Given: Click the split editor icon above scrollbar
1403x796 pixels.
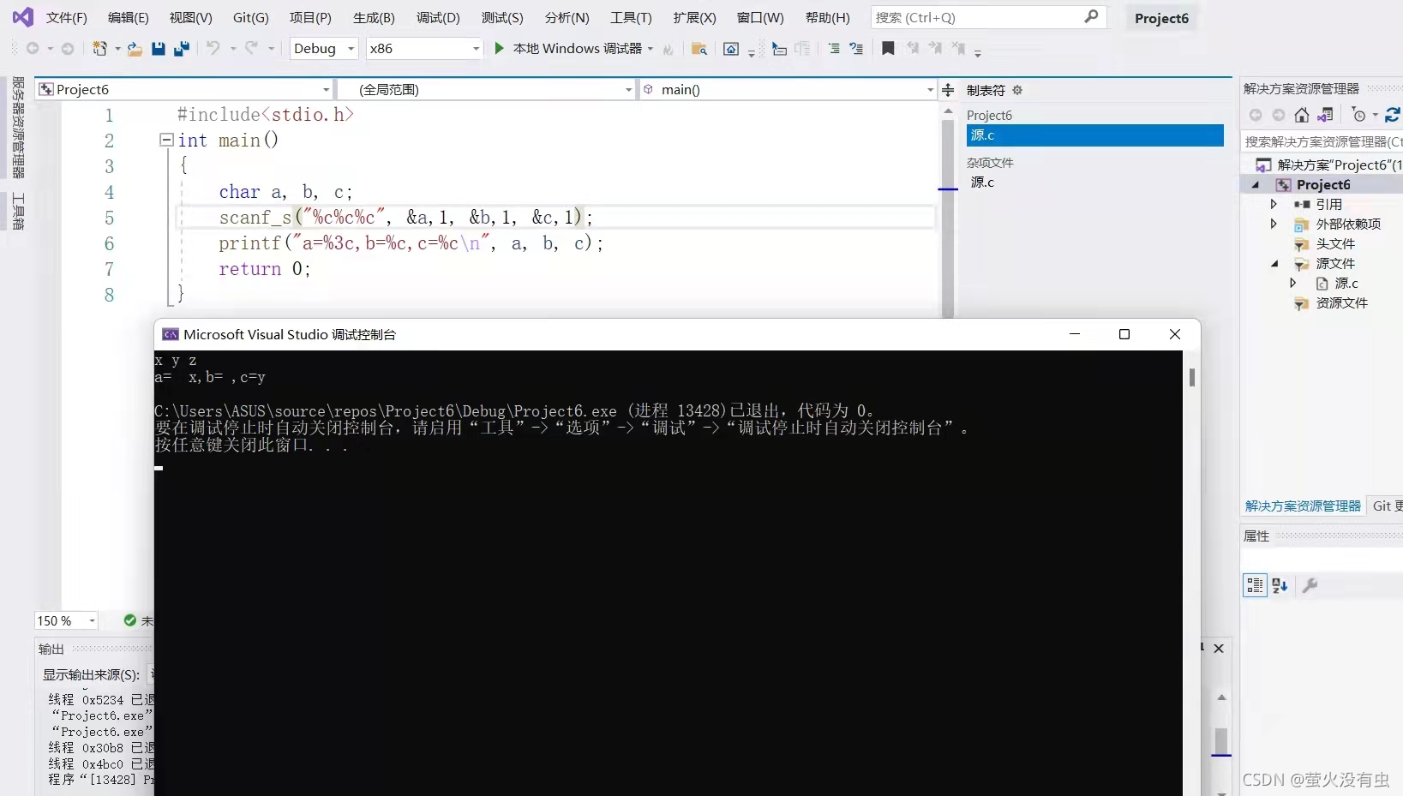Looking at the screenshot, I should tap(948, 89).
